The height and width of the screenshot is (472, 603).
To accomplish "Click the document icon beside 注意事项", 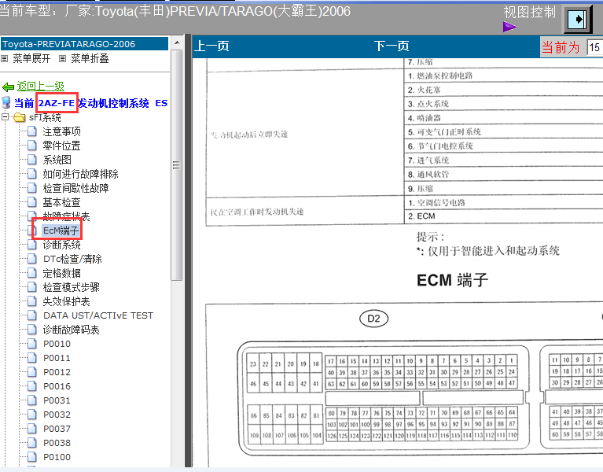I will [x=32, y=131].
